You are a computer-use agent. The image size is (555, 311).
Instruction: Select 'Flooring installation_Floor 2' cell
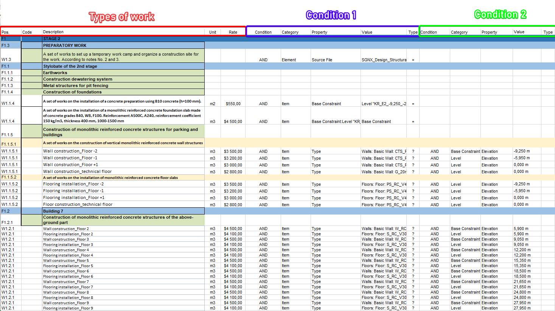point(123,234)
